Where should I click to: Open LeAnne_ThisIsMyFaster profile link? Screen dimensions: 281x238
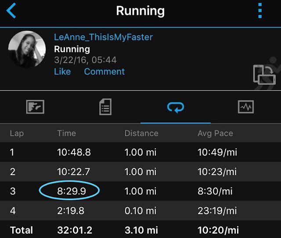[104, 37]
